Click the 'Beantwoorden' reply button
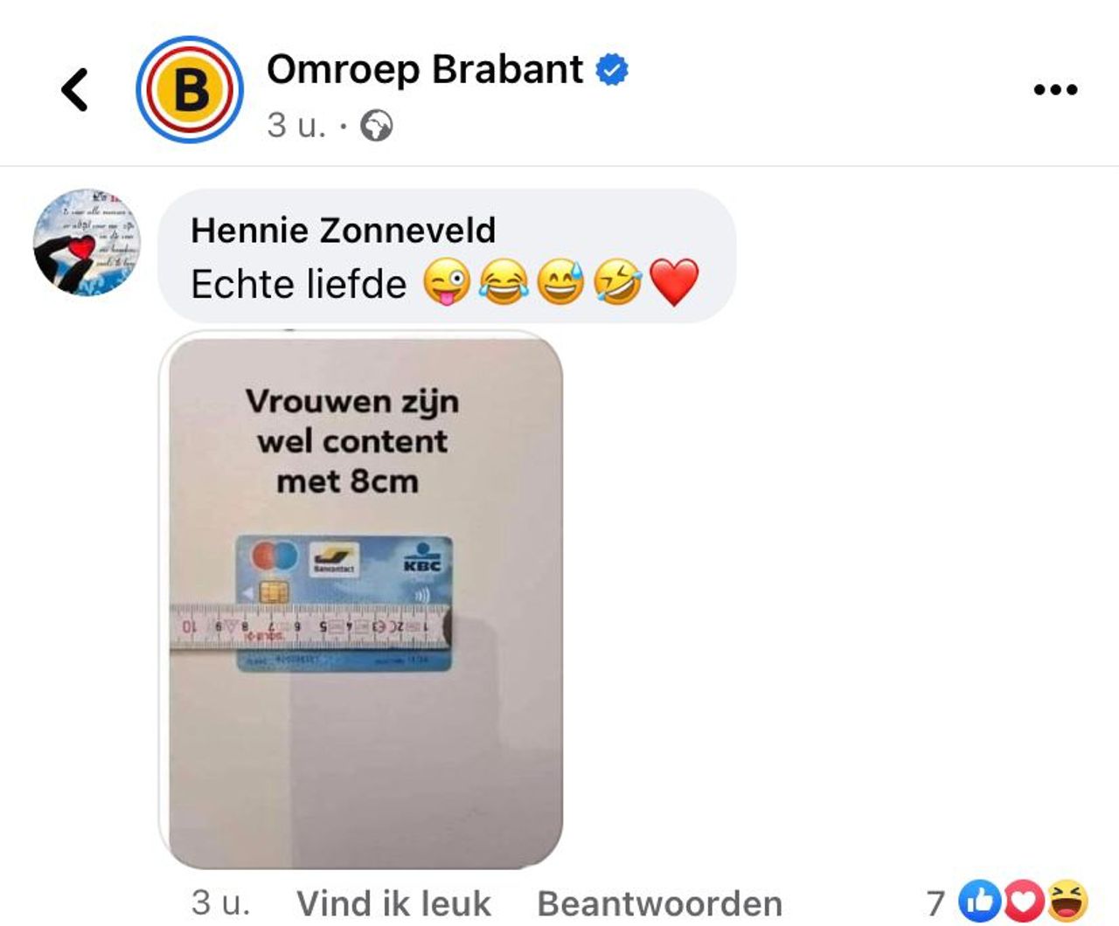Screen dimensions: 1119x926 (660, 903)
